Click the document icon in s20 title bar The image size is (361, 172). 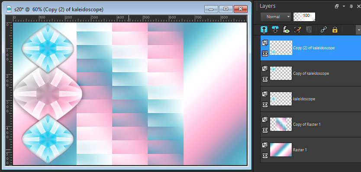[9, 9]
